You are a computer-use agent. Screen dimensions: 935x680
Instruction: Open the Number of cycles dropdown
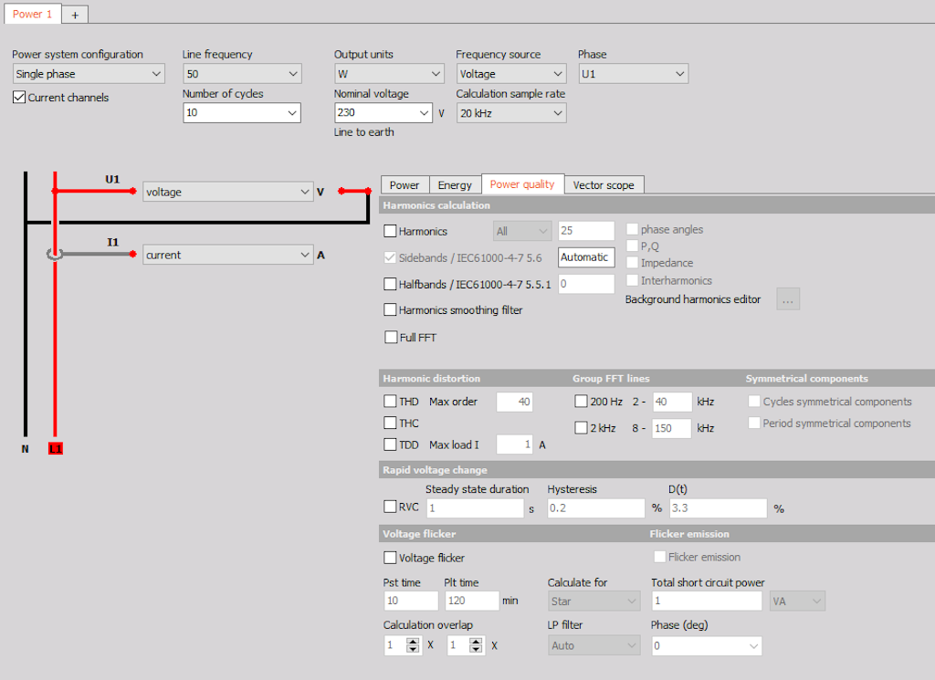(x=241, y=112)
